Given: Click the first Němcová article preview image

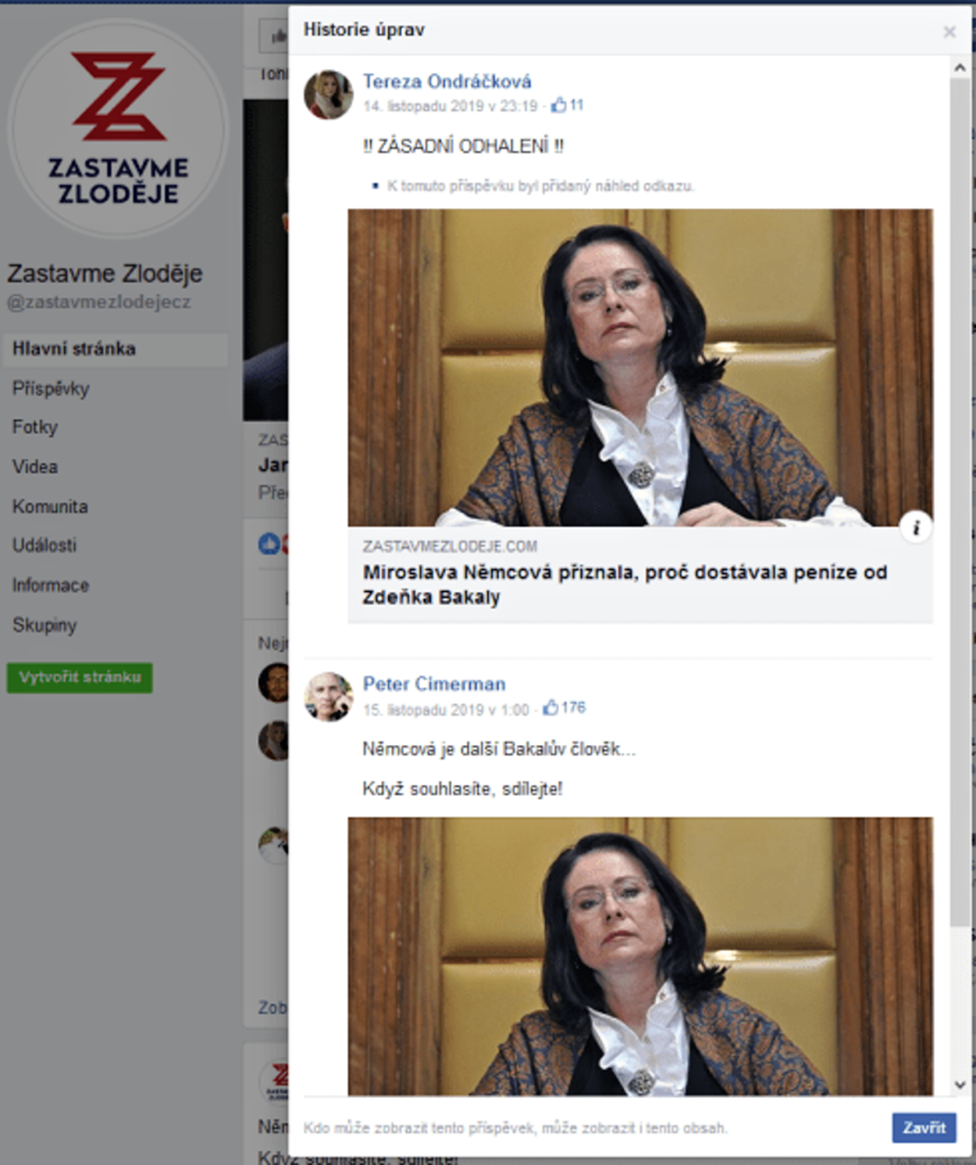Looking at the screenshot, I should (x=640, y=367).
